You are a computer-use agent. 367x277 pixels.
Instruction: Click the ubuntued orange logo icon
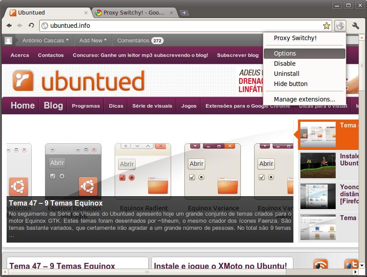[x=23, y=81]
